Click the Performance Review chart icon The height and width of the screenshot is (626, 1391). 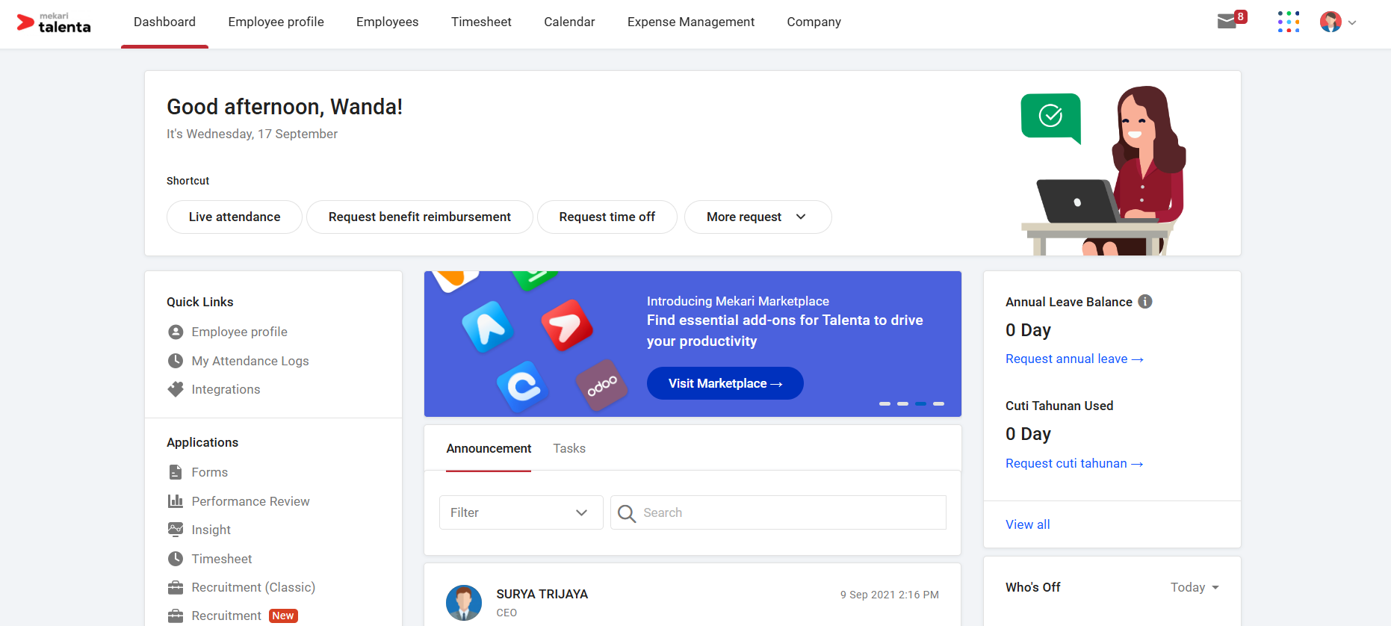[x=176, y=501]
